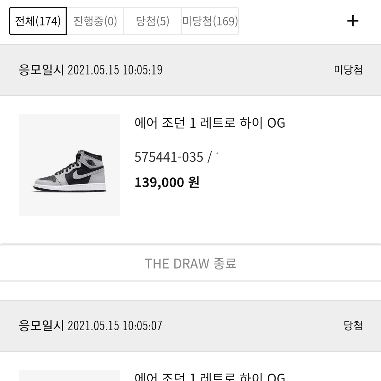Click the 응모일시 label of the second entry
This screenshot has width=381, height=381.
tap(41, 325)
